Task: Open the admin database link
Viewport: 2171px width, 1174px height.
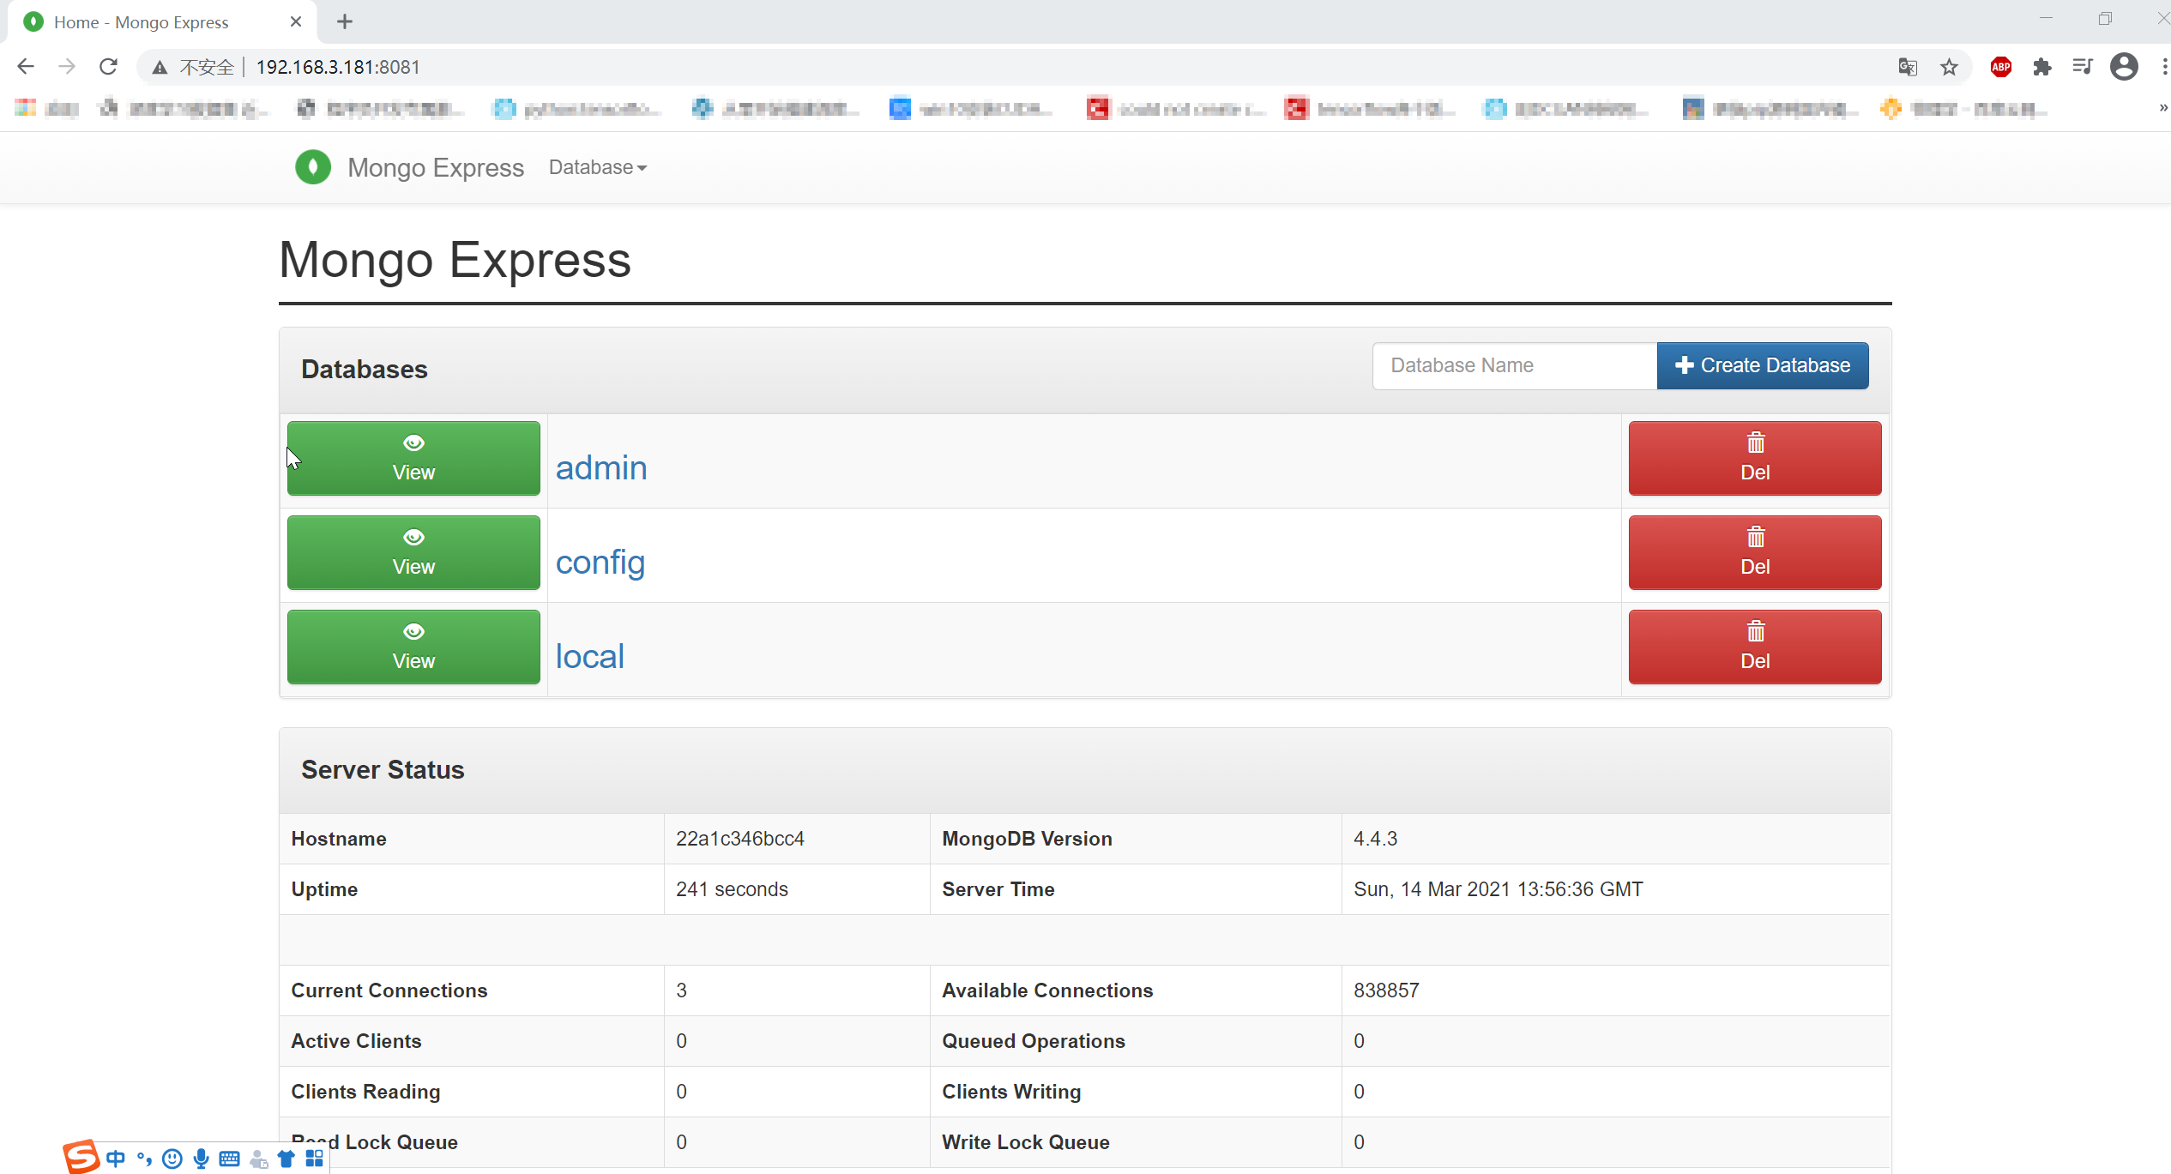Action: point(601,467)
